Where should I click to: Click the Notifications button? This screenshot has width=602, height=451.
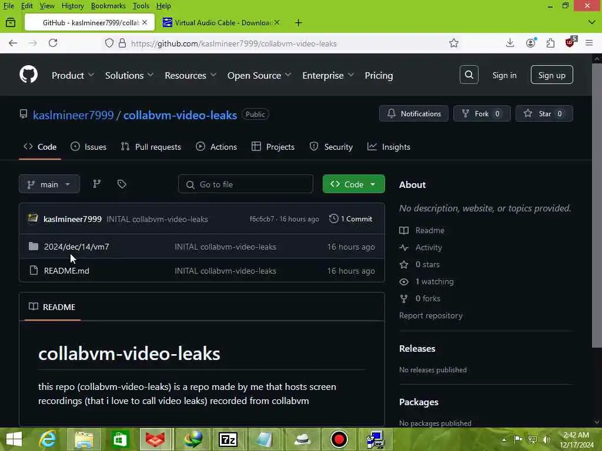click(x=413, y=113)
